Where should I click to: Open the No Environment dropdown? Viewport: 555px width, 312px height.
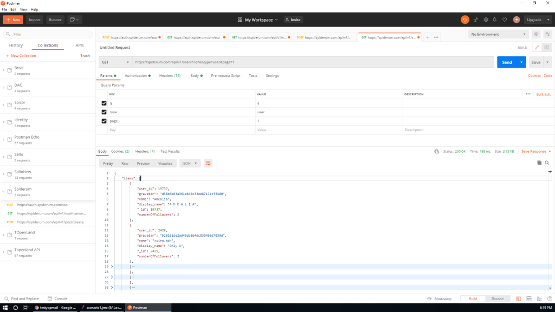(x=499, y=34)
